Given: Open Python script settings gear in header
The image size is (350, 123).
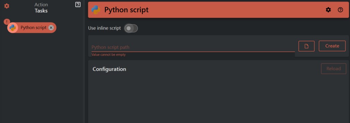Looking at the screenshot, I should [x=328, y=10].
